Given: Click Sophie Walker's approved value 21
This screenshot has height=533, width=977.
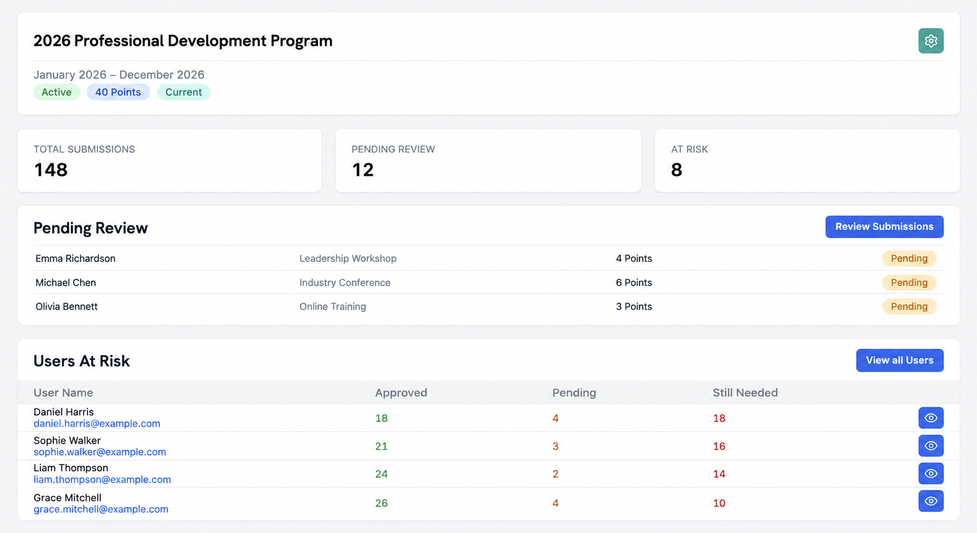Looking at the screenshot, I should [381, 446].
